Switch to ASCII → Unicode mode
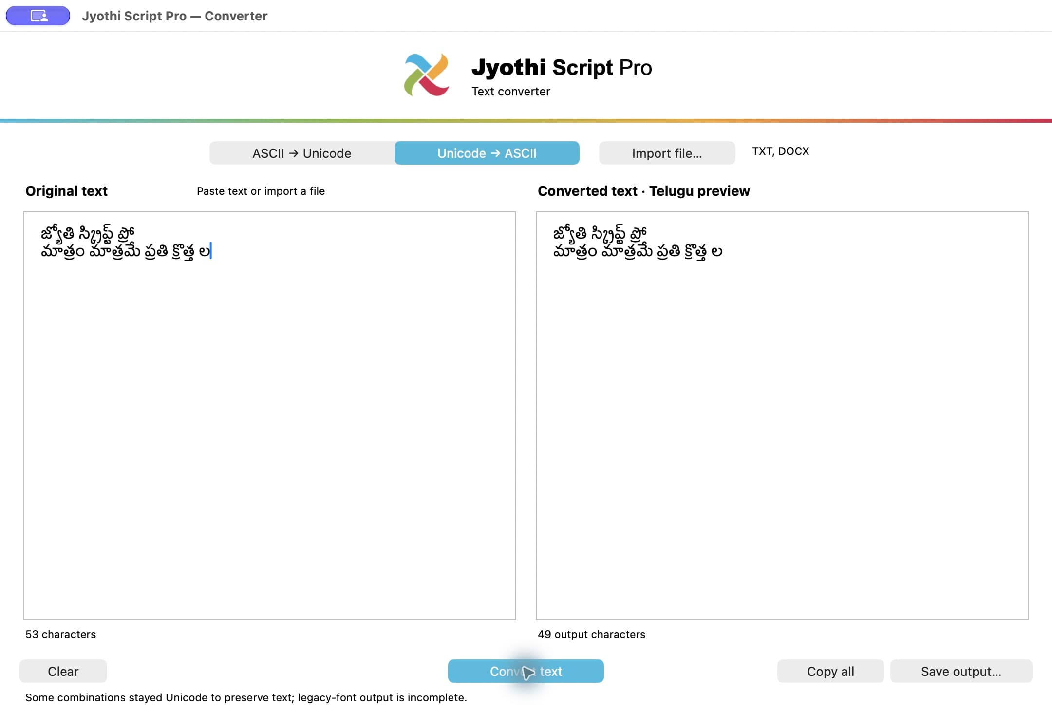 pos(302,153)
